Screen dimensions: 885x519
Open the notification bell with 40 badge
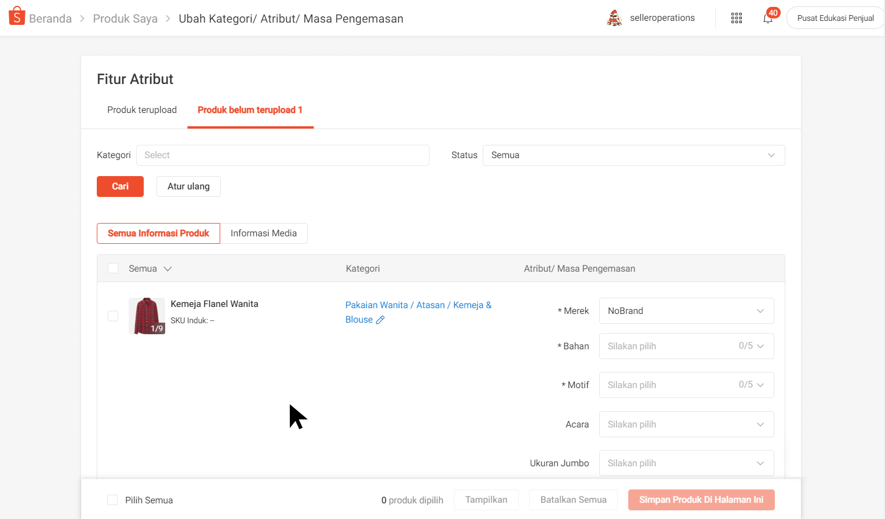click(768, 18)
